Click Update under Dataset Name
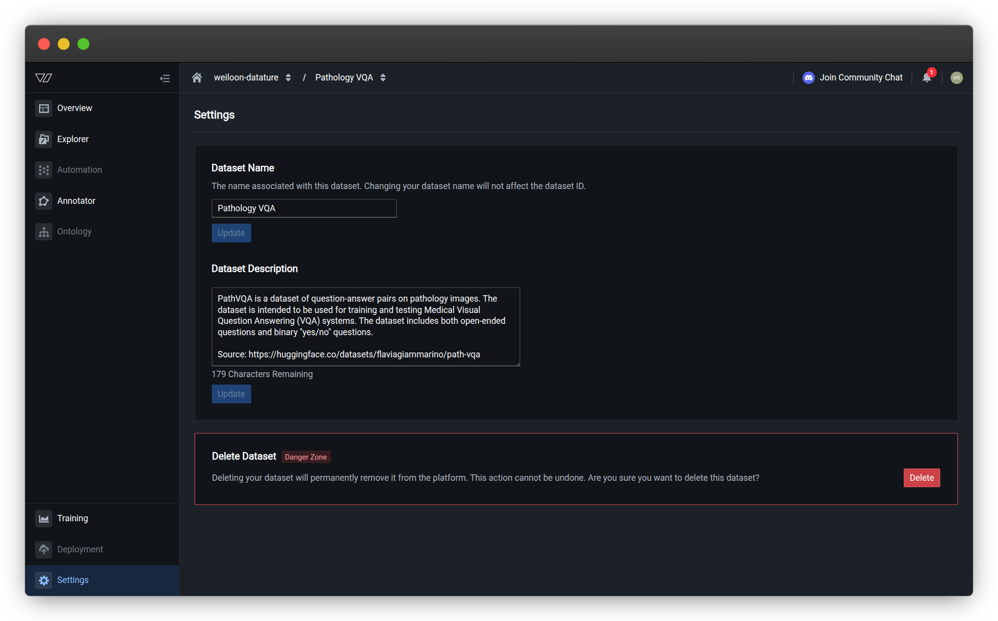 click(230, 233)
